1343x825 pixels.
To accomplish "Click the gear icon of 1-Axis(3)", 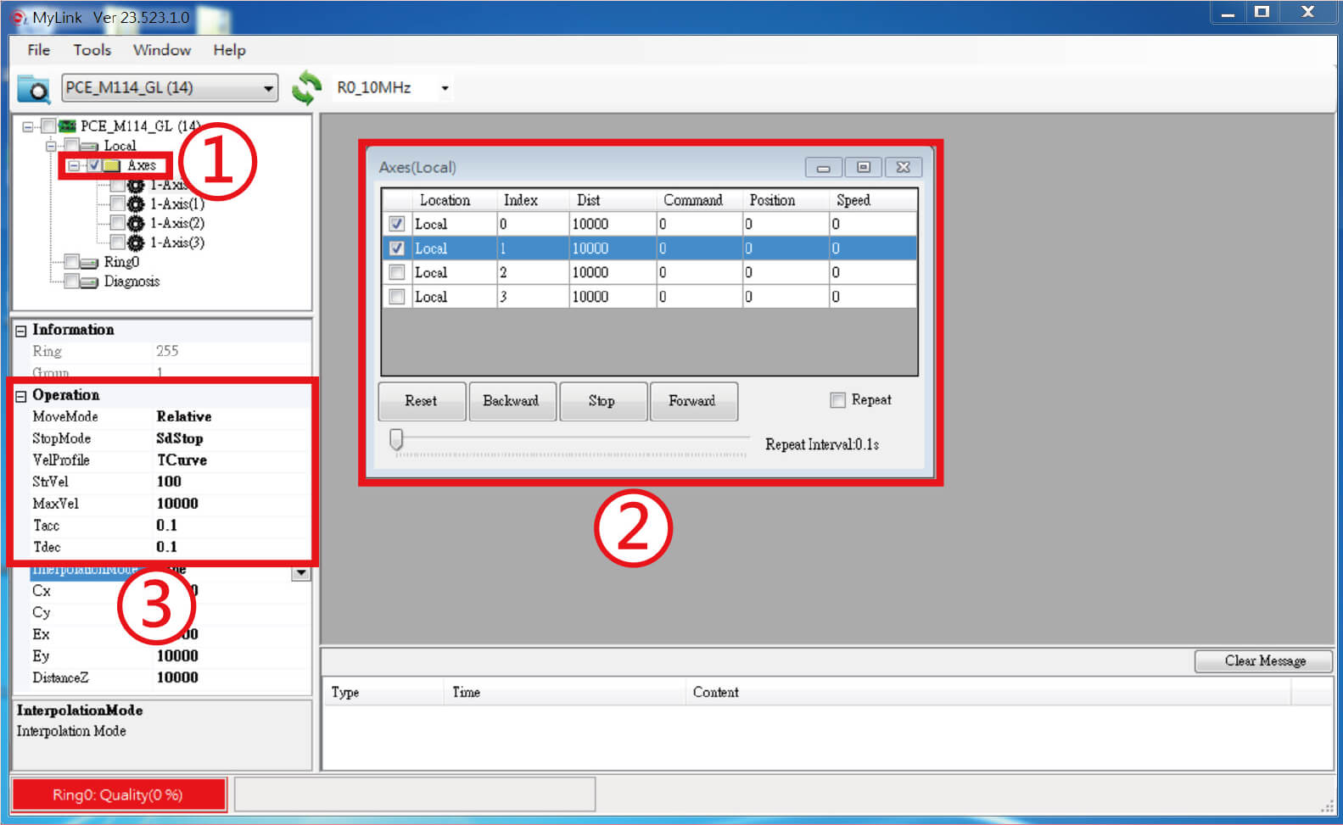I will click(x=136, y=243).
